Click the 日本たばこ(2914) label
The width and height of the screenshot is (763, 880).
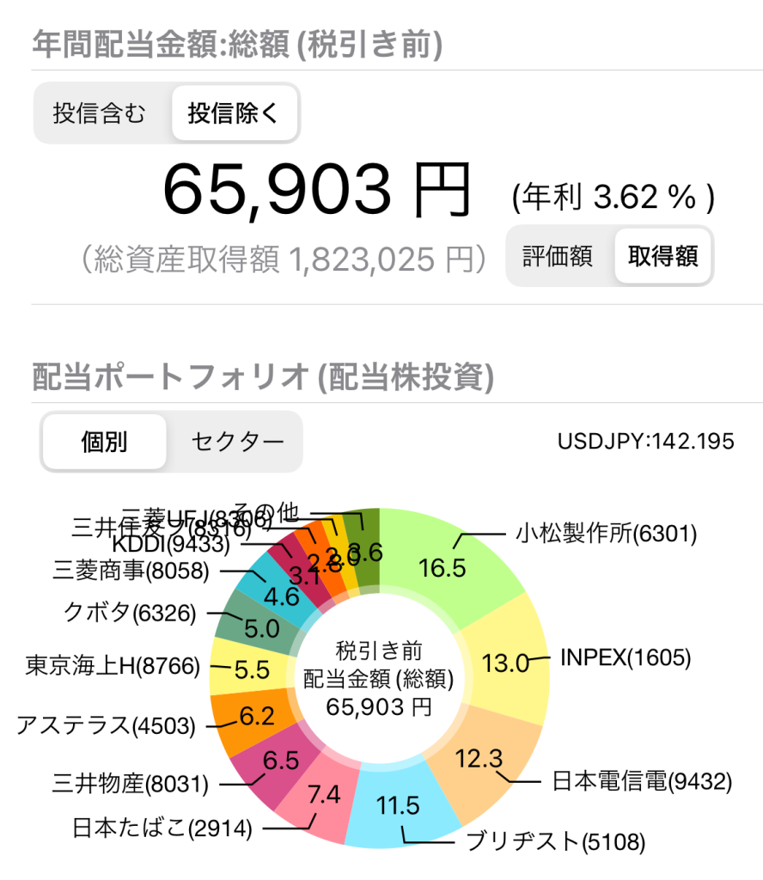tap(162, 828)
